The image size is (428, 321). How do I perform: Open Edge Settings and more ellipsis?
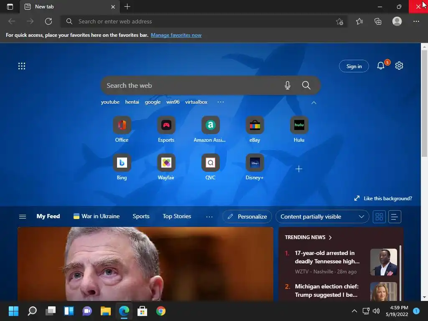(x=416, y=21)
